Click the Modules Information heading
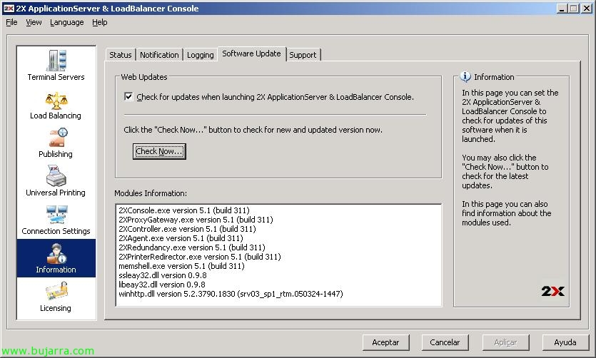 [151, 193]
